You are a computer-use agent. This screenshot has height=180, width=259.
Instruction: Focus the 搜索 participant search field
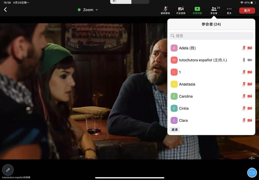(211, 36)
